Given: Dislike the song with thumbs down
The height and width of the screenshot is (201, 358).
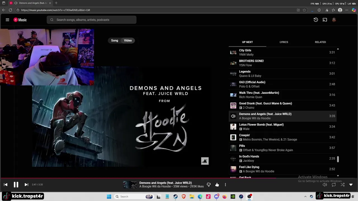Looking at the screenshot, I should [209, 185].
